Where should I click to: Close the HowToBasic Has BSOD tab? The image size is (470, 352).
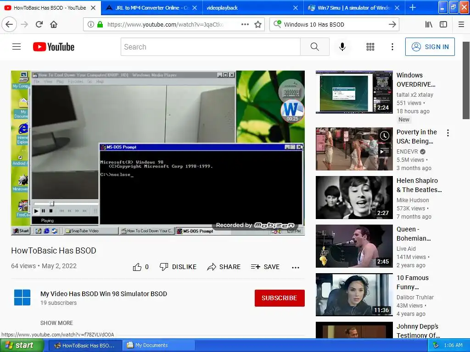tap(93, 8)
